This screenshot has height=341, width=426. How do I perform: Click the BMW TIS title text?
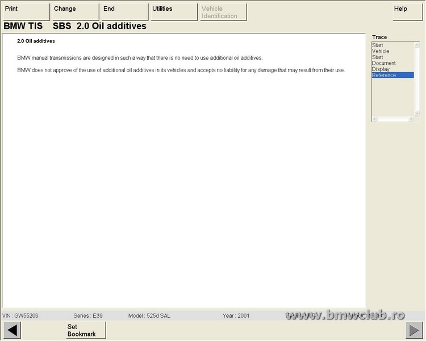[23, 26]
